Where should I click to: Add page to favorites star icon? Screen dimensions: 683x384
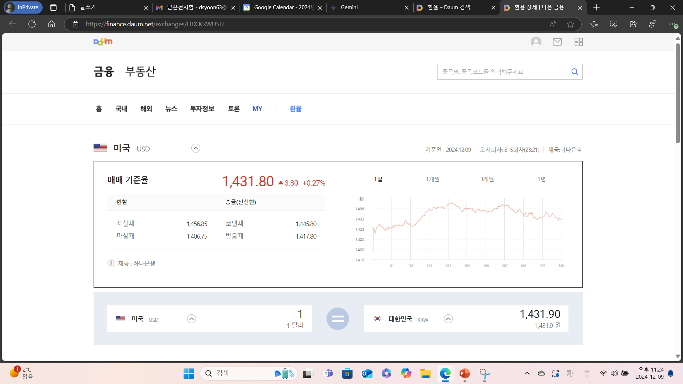[571, 24]
